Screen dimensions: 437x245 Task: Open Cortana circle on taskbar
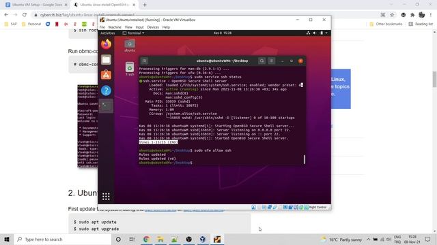118,239
